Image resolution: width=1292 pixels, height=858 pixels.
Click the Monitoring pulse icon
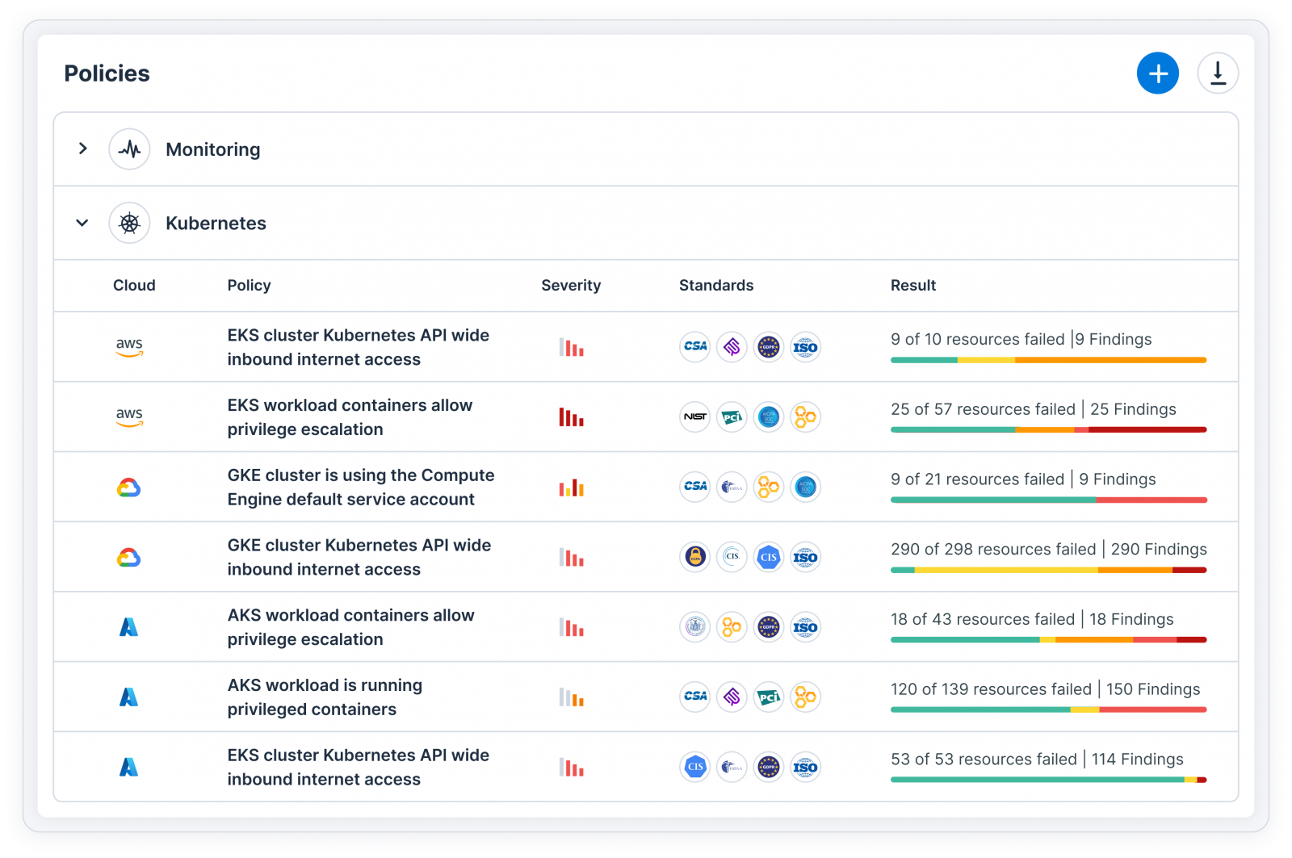(x=129, y=149)
